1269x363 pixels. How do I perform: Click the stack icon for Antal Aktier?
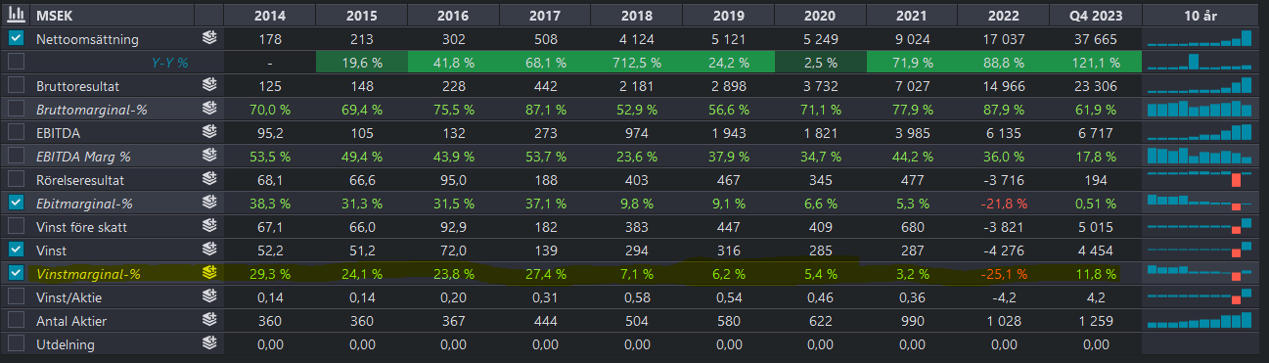point(208,320)
